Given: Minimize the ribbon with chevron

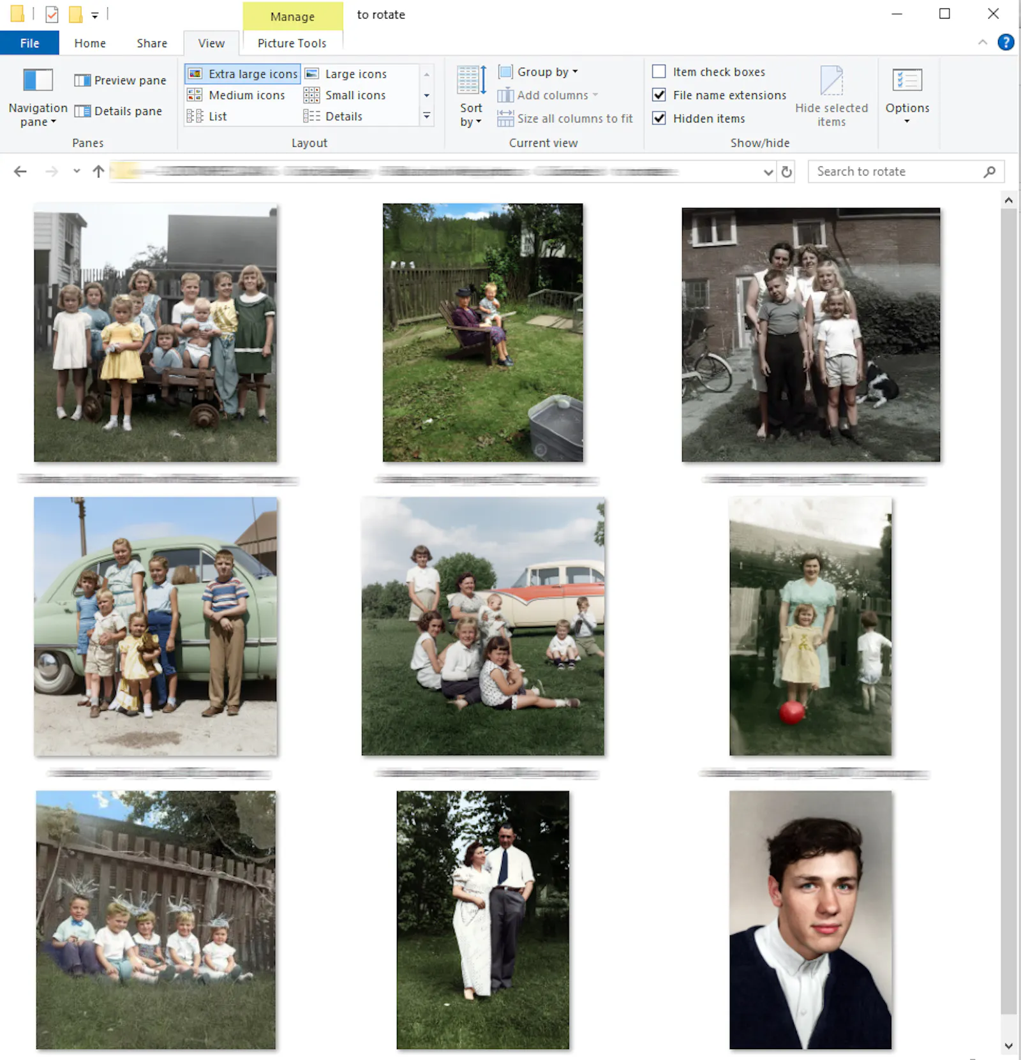Looking at the screenshot, I should (983, 42).
